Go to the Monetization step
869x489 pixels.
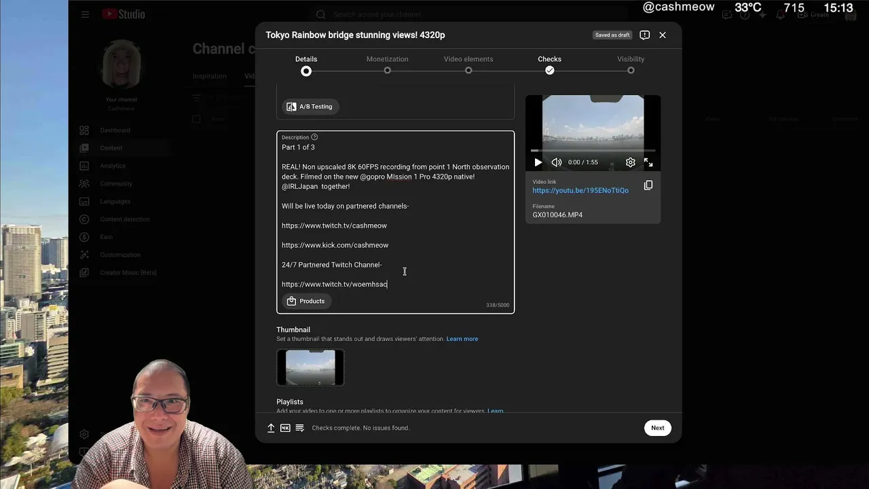tap(387, 65)
